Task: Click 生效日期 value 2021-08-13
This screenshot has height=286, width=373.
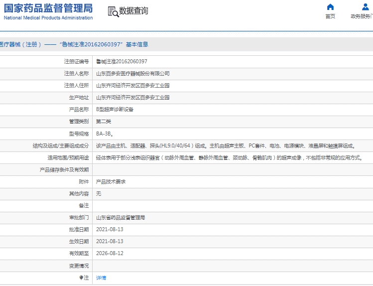Action: click(110, 241)
